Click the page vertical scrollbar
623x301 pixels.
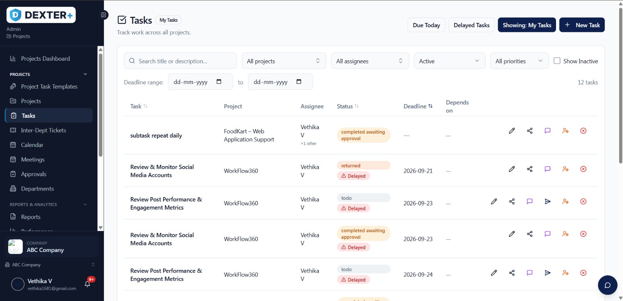620,86
